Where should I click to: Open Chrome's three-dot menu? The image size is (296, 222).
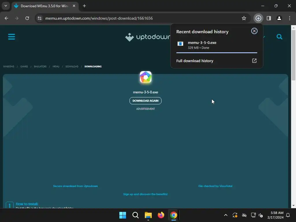point(290,18)
